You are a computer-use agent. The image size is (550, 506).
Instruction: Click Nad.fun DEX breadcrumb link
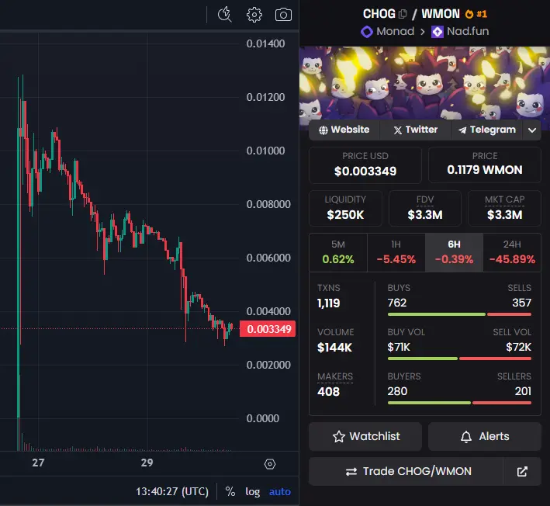[x=468, y=32]
